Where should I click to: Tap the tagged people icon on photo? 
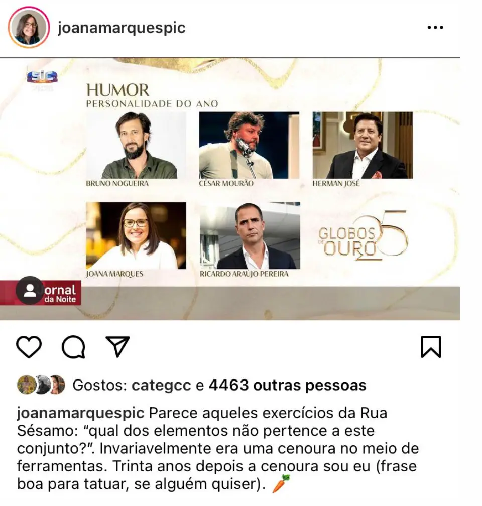click(30, 291)
